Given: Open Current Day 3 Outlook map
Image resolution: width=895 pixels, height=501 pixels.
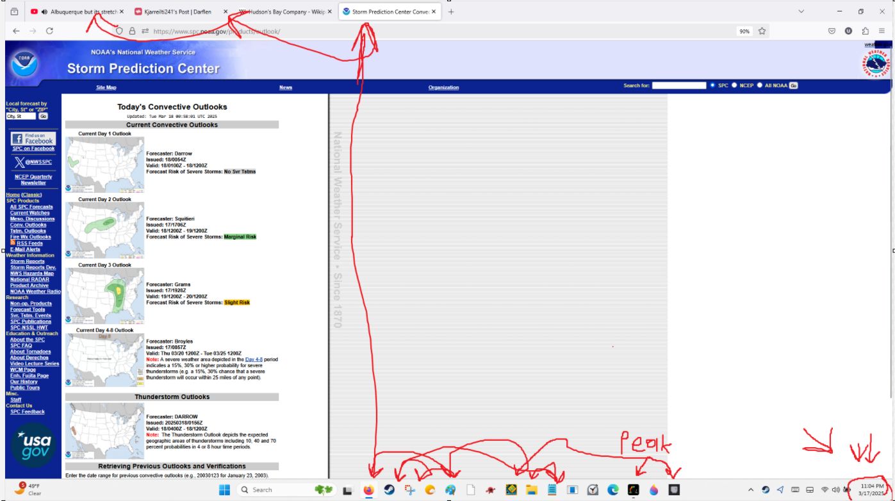Looking at the screenshot, I should click(x=104, y=295).
